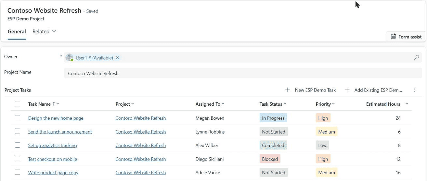Click the Lynne Robbins cell

[x=210, y=132]
